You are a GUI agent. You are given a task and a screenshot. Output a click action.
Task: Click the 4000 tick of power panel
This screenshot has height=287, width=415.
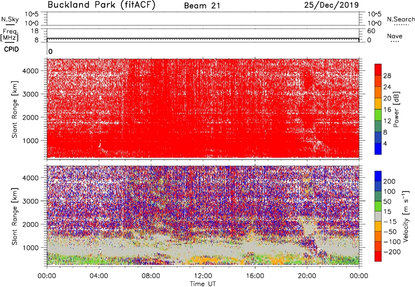(x=31, y=71)
